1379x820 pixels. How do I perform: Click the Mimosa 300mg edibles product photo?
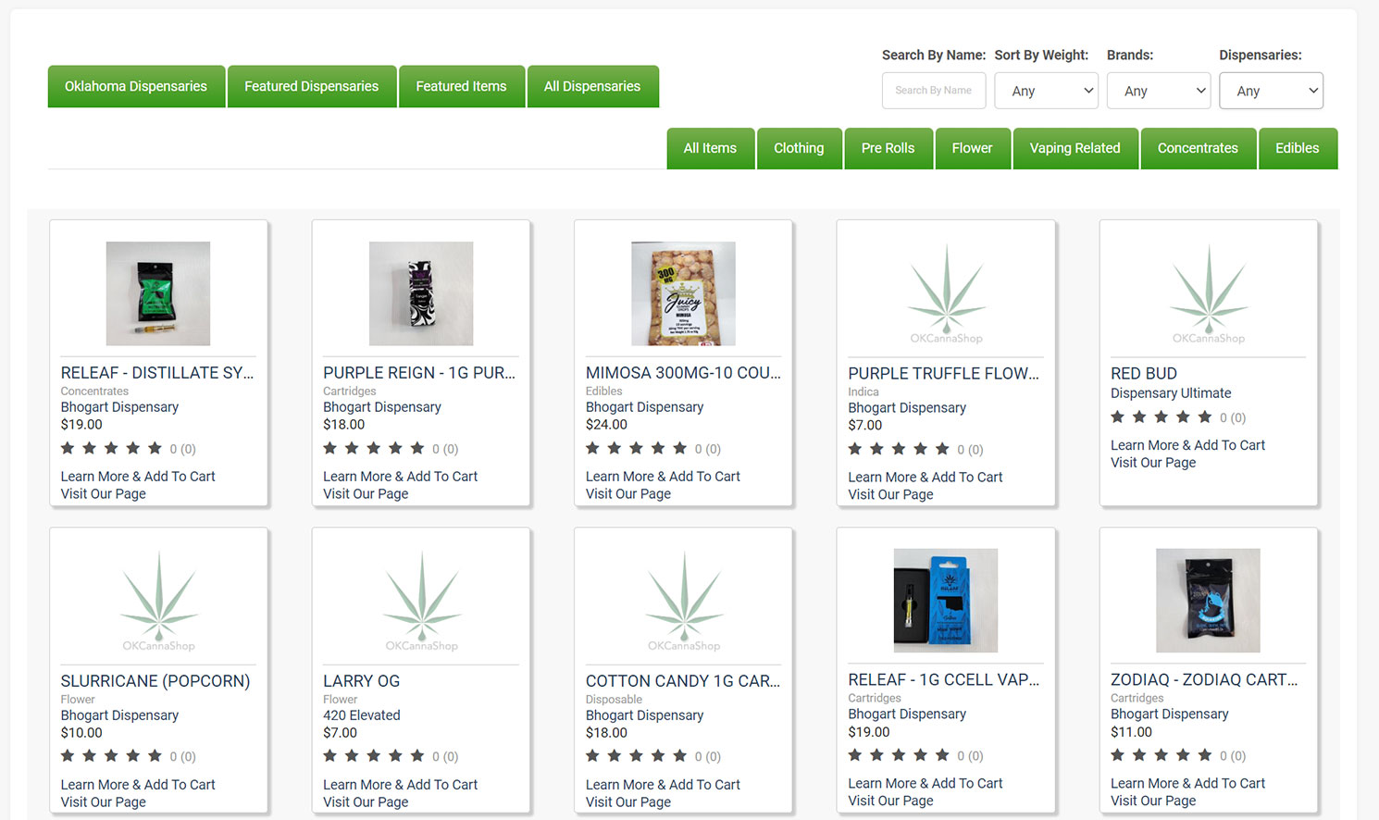click(x=683, y=293)
